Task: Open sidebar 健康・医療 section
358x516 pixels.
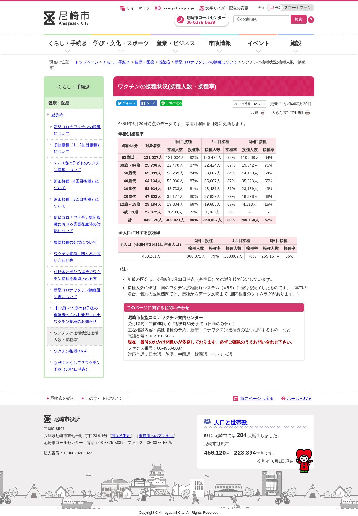Action: pyautogui.click(x=59, y=103)
